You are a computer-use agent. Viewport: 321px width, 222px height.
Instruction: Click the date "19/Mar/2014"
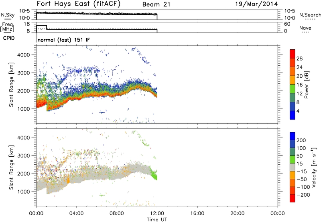pyautogui.click(x=256, y=4)
